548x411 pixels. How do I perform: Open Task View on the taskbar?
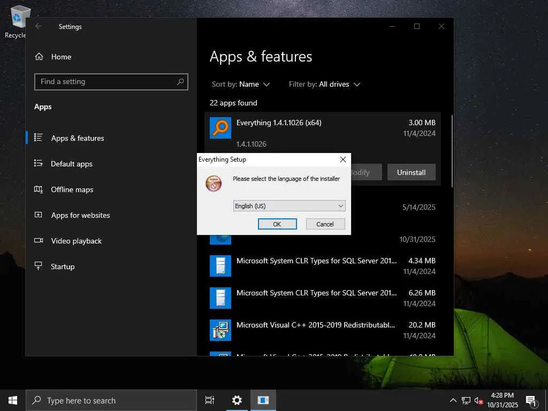click(210, 400)
